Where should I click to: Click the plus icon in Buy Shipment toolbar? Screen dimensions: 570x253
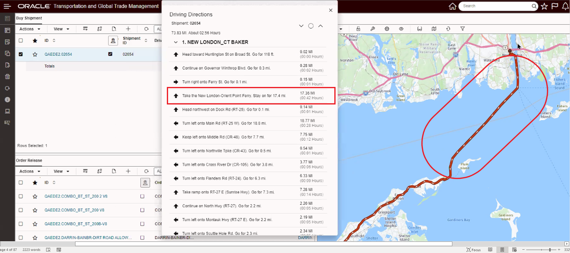[x=128, y=29]
